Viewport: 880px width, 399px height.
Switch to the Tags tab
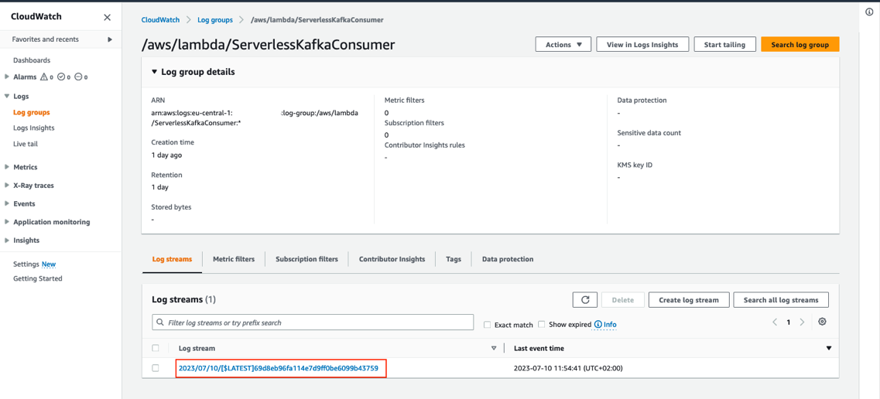point(454,259)
